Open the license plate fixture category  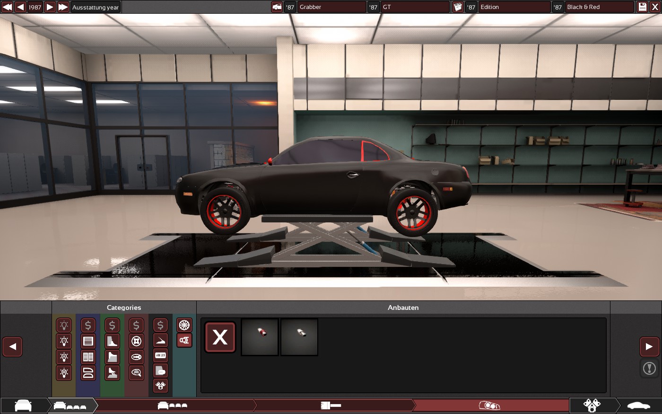pyautogui.click(x=160, y=355)
